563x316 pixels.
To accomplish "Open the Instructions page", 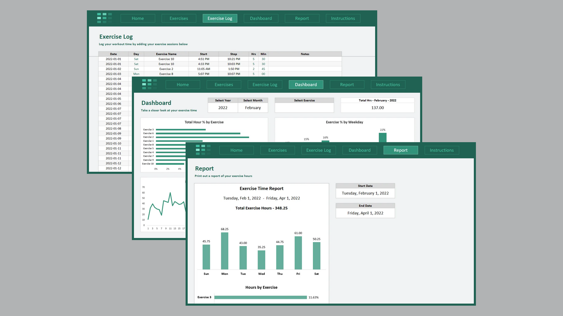I will click(x=441, y=150).
